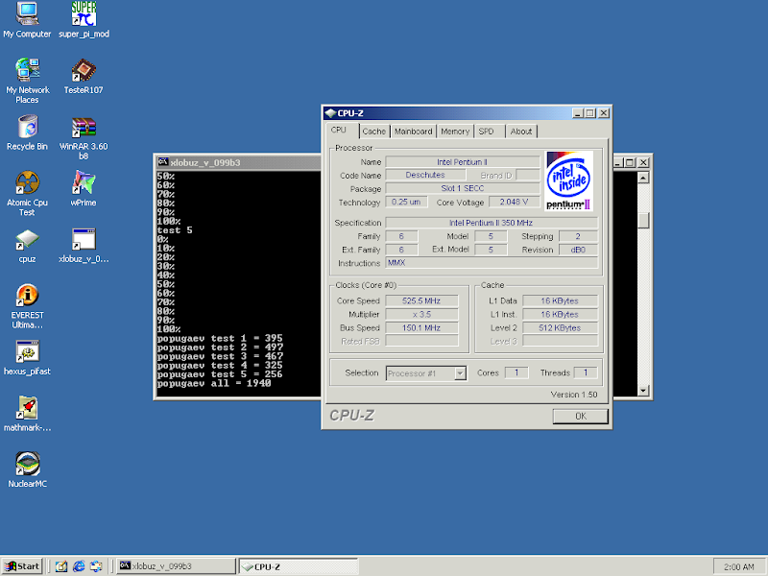Screen dimensions: 768x576
Task: Close the CPU-Z window
Action: coord(604,113)
